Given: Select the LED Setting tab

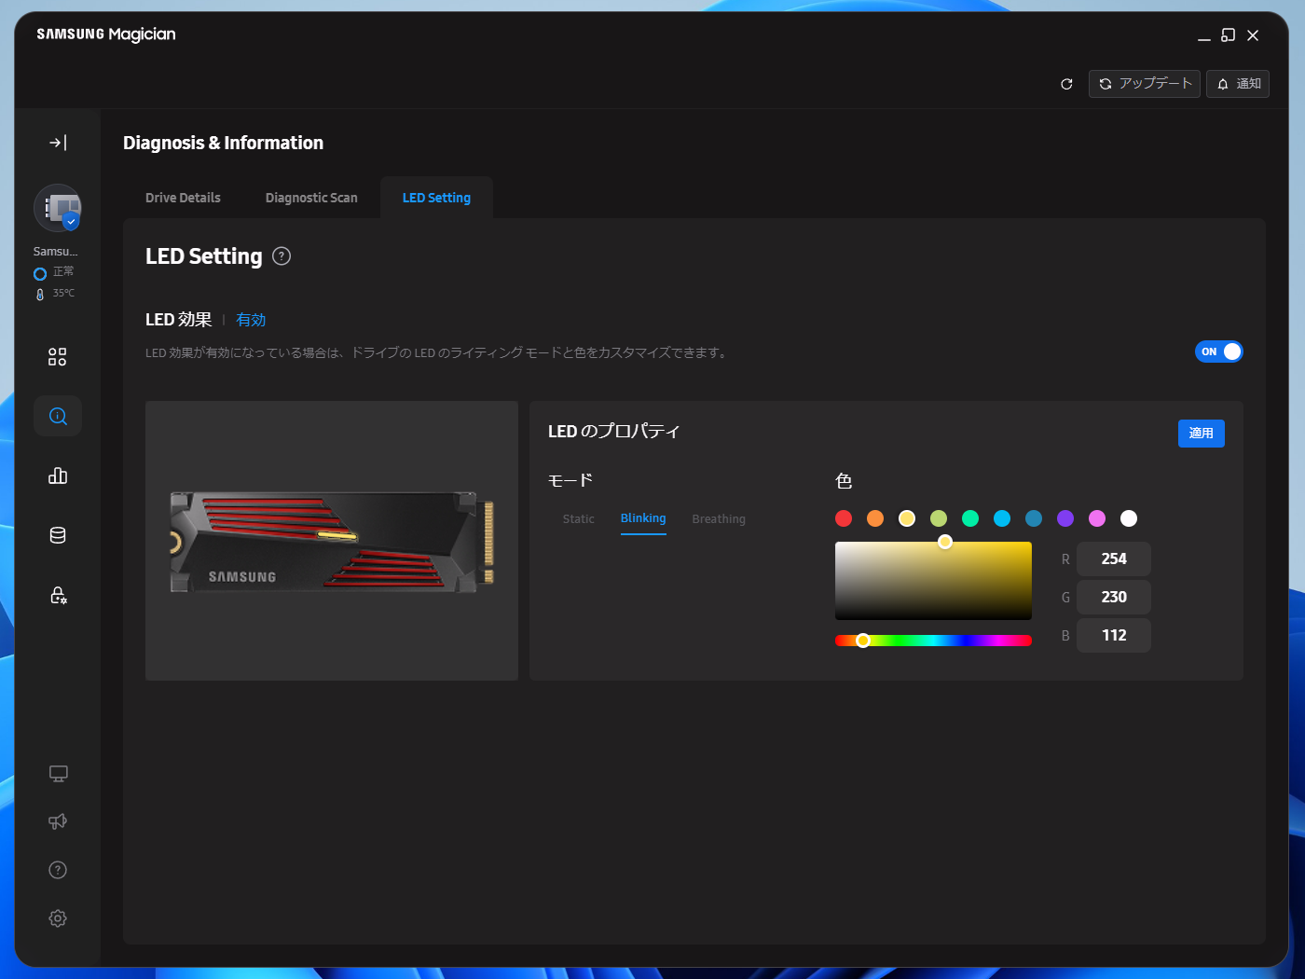Looking at the screenshot, I should (x=436, y=198).
